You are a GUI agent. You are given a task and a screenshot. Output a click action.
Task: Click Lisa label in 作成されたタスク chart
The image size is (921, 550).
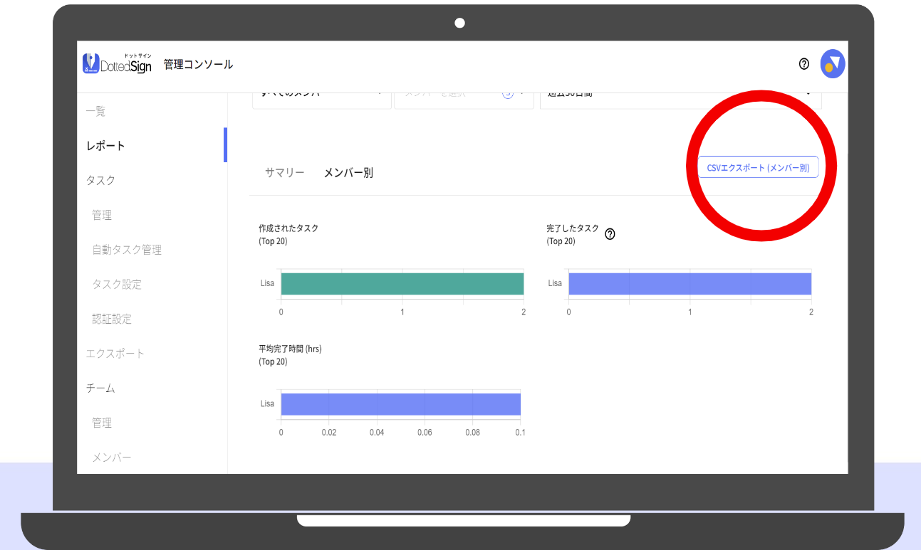pyautogui.click(x=267, y=283)
